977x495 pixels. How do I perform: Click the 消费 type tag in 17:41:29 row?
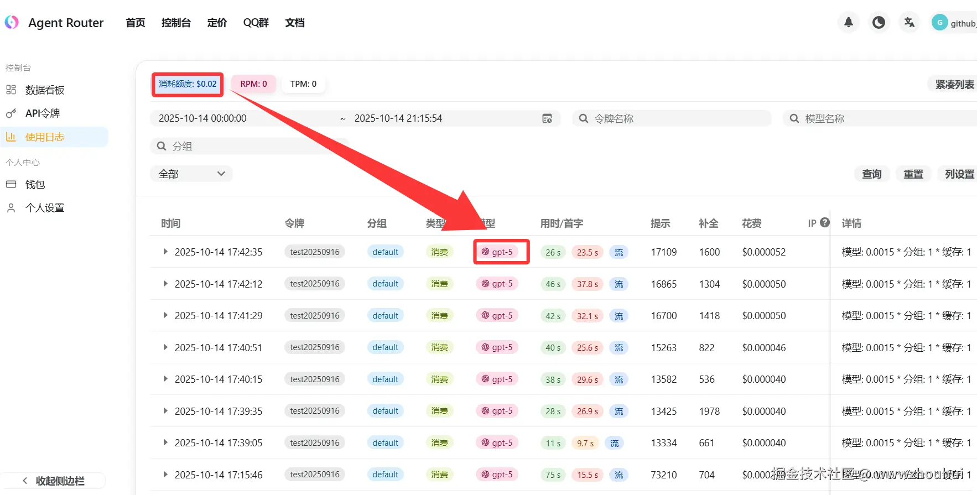click(439, 315)
